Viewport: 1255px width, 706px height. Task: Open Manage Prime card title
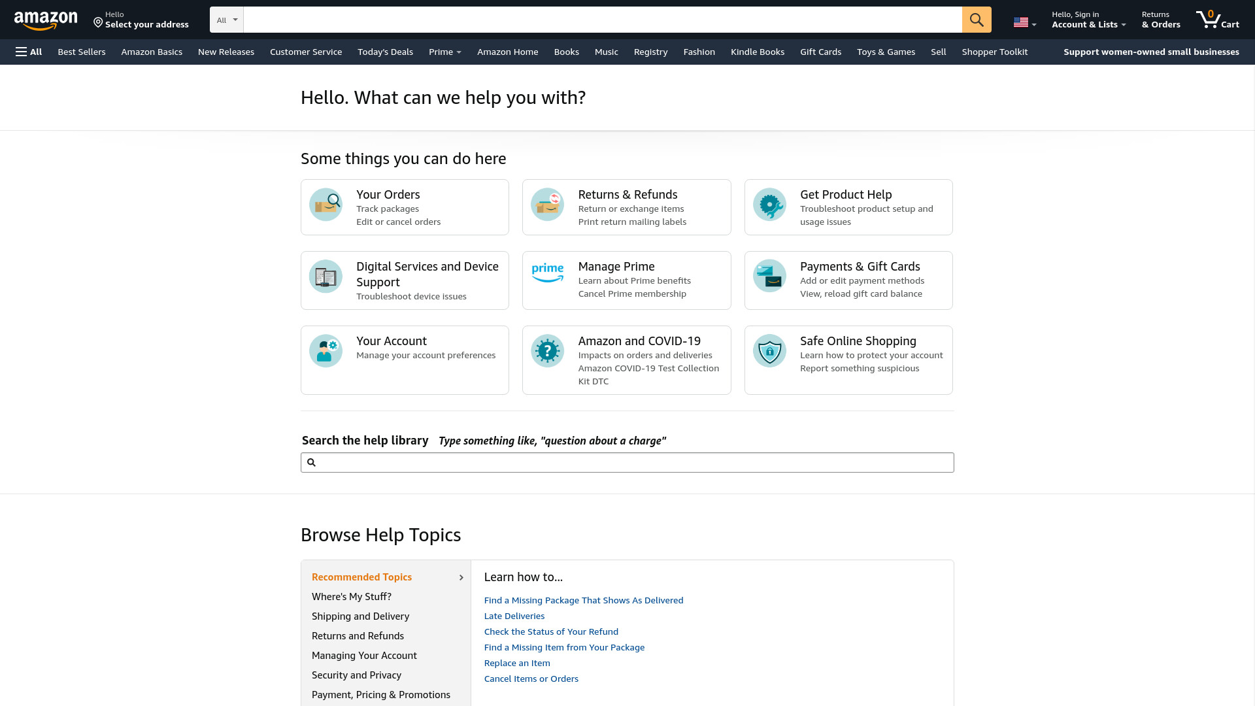(616, 267)
